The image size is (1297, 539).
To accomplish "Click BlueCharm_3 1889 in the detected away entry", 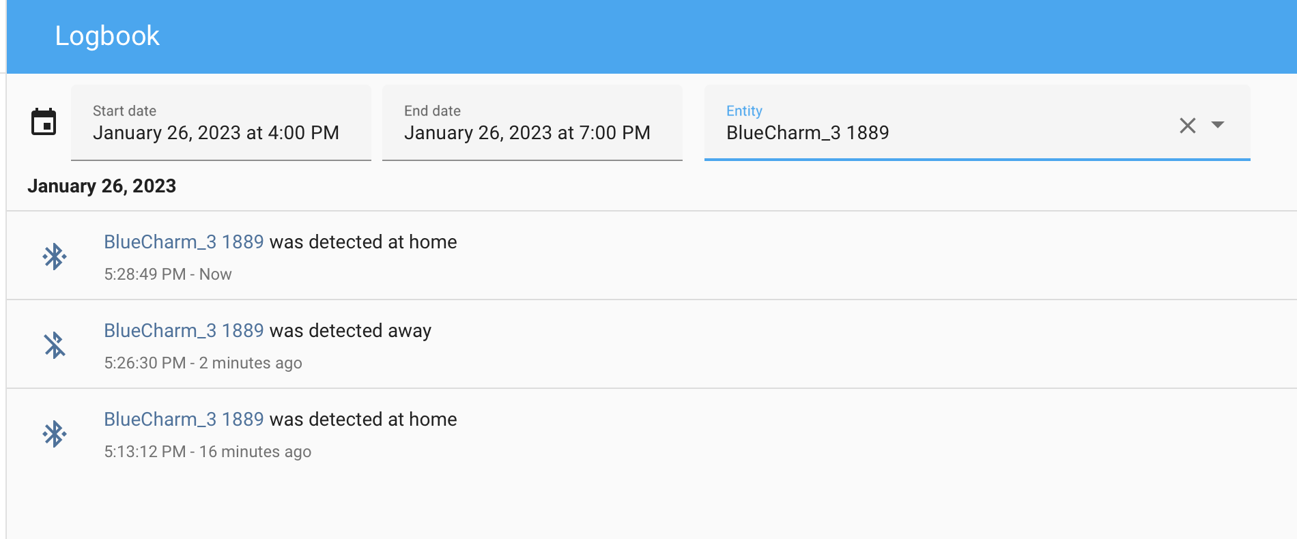I will coord(184,330).
